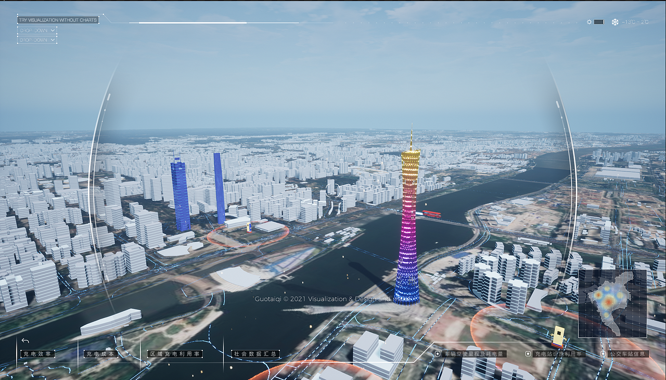Select the 充电站设施利用率 indicator icon
The image size is (666, 380).
point(528,353)
